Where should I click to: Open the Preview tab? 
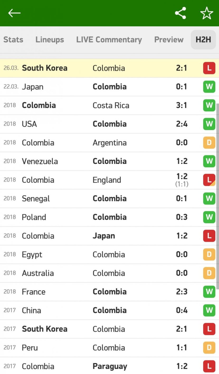point(169,40)
